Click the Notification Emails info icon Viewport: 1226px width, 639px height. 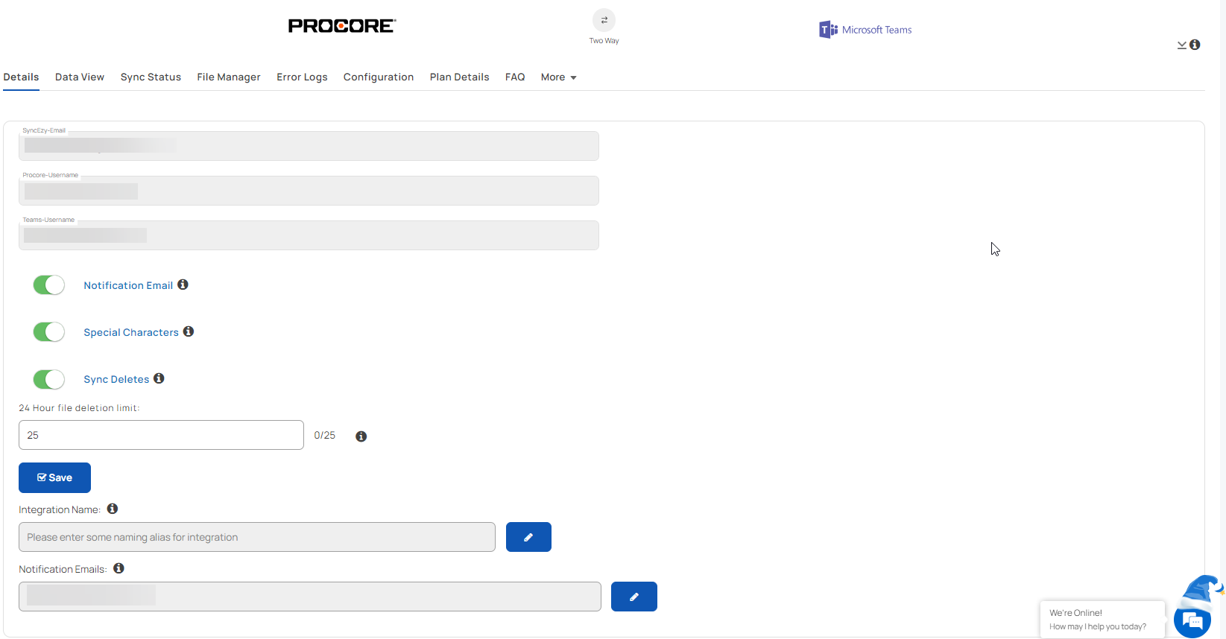(x=119, y=568)
